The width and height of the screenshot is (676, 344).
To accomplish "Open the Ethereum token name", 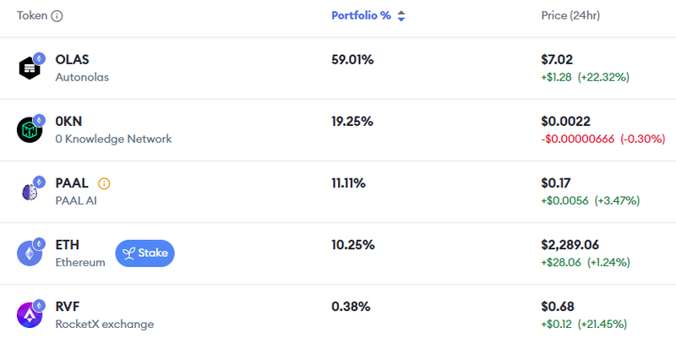I will click(x=80, y=262).
